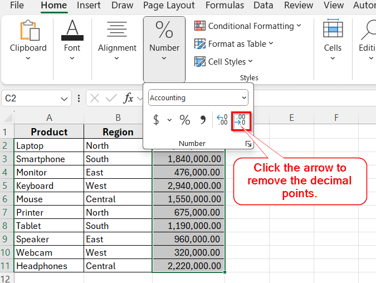Click Select All corner triangle
This screenshot has height=283, width=376.
pyautogui.click(x=8, y=118)
